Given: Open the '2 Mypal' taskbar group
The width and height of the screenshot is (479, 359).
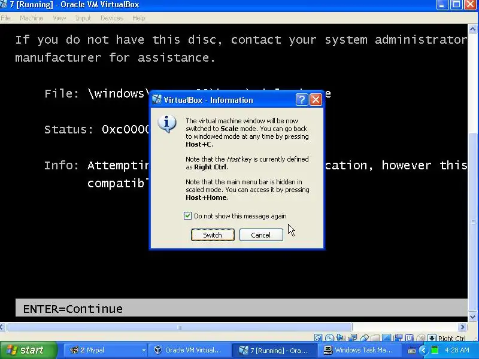Looking at the screenshot, I should pyautogui.click(x=105, y=350).
